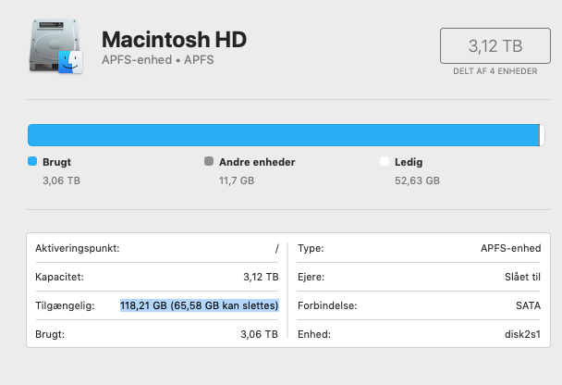
Task: Click the mount point slash value
Action: coord(276,248)
